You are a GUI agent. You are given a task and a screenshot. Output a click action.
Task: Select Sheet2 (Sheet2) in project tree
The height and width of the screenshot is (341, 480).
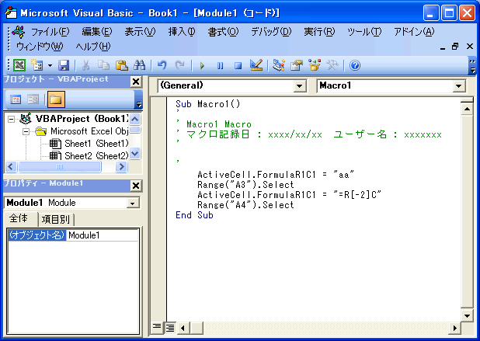point(96,156)
